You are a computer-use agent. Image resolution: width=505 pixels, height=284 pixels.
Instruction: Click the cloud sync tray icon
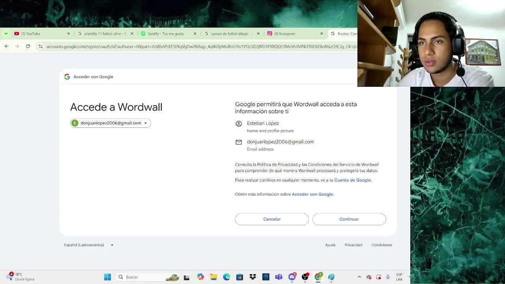[369, 277]
